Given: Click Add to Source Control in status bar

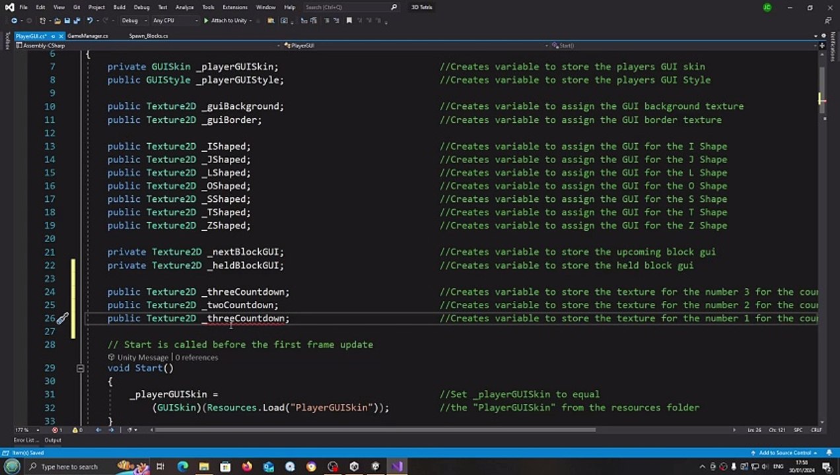Looking at the screenshot, I should 784,453.
